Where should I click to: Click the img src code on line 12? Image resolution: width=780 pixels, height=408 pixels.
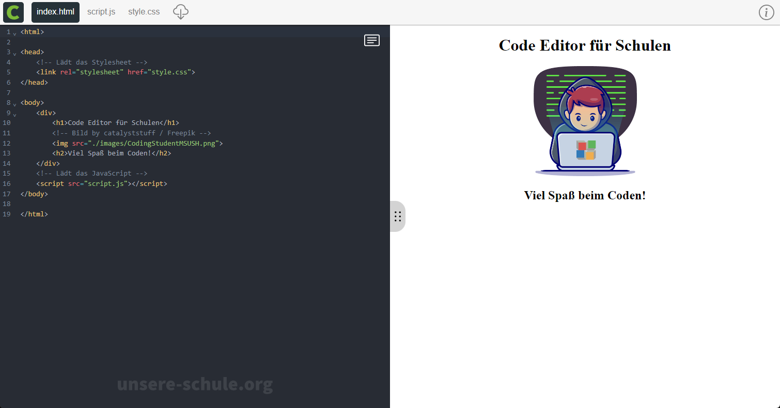pos(137,143)
